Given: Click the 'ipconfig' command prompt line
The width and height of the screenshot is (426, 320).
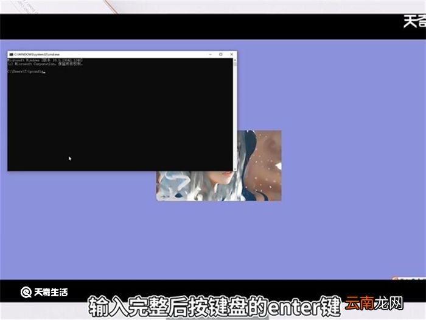Looking at the screenshot, I should point(26,71).
